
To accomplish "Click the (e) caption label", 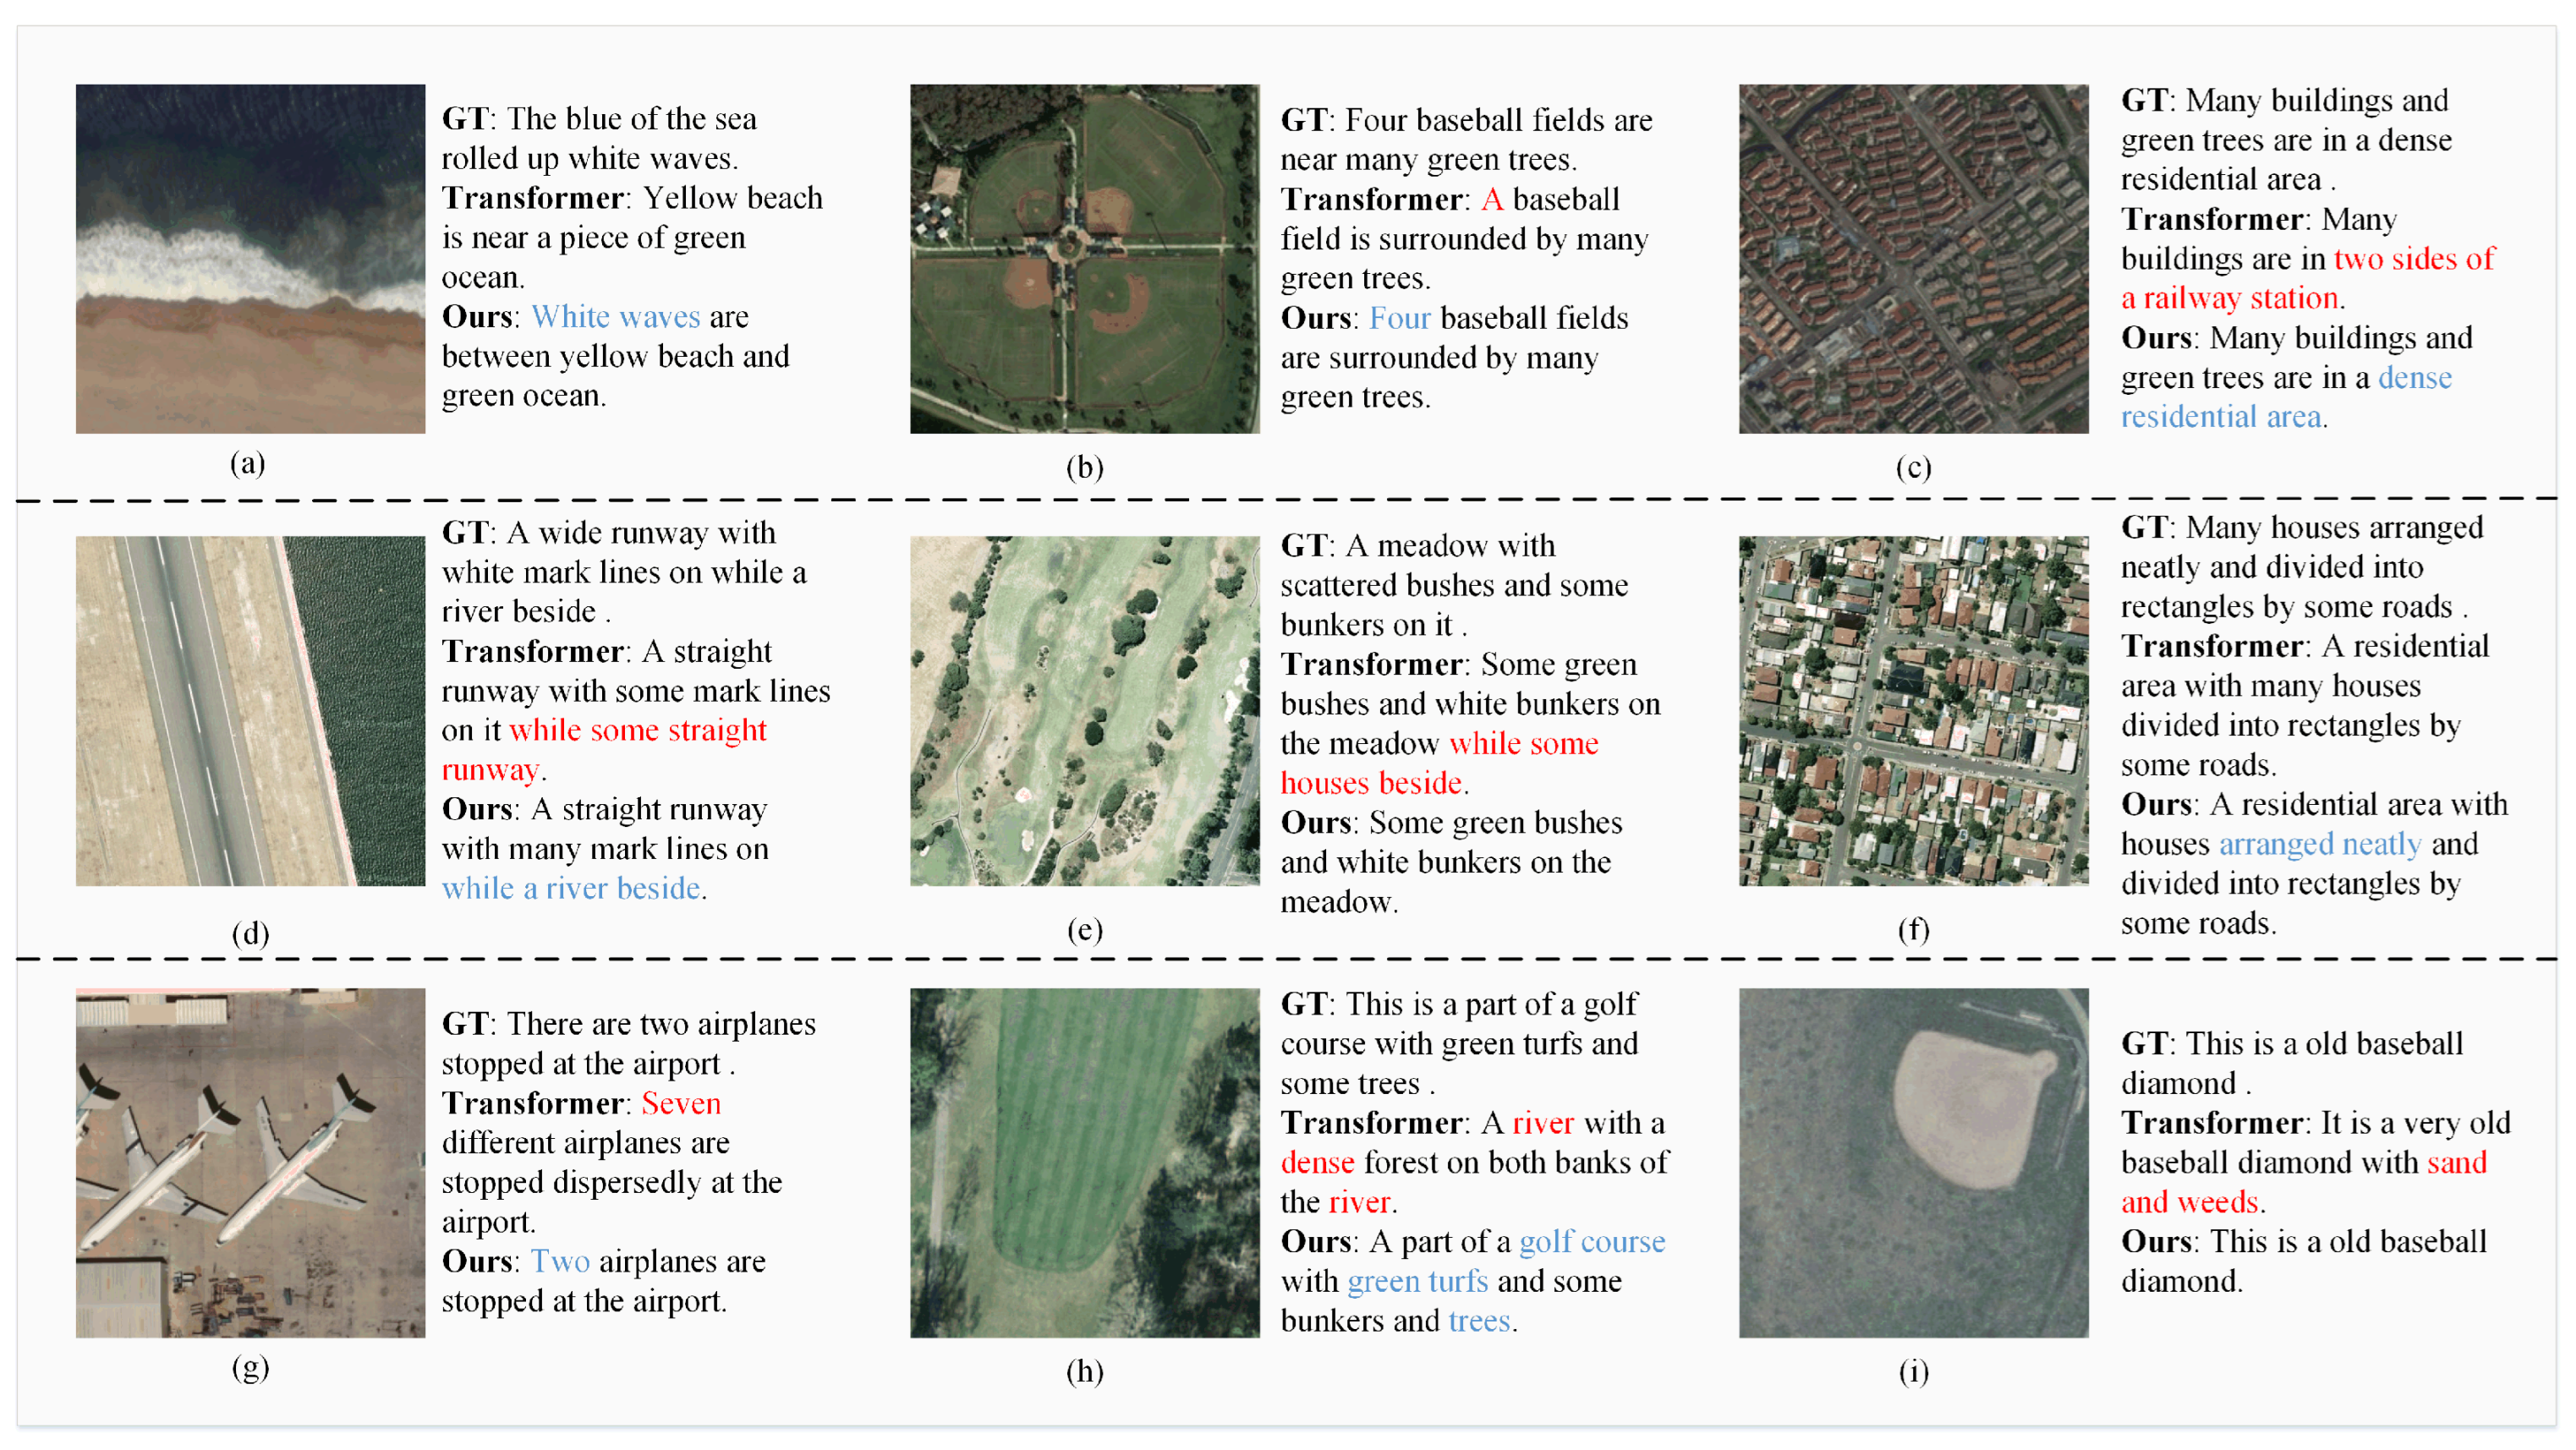I will tap(1084, 930).
